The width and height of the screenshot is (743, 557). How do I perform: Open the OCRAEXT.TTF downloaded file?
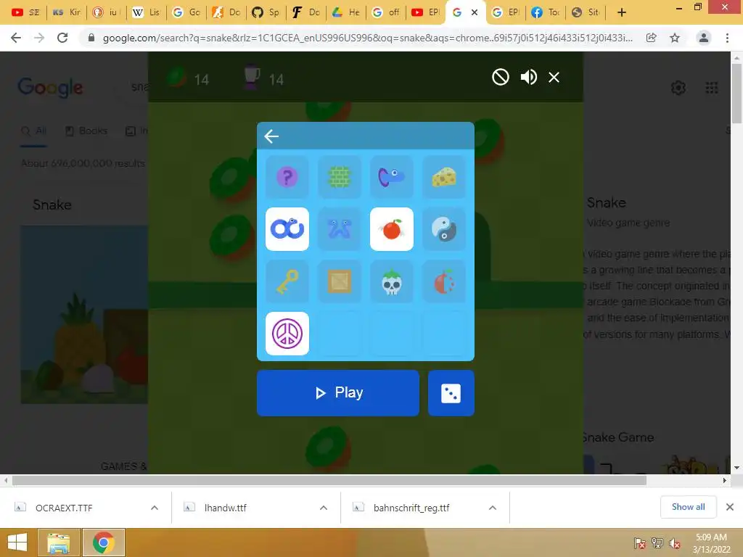[x=64, y=508]
